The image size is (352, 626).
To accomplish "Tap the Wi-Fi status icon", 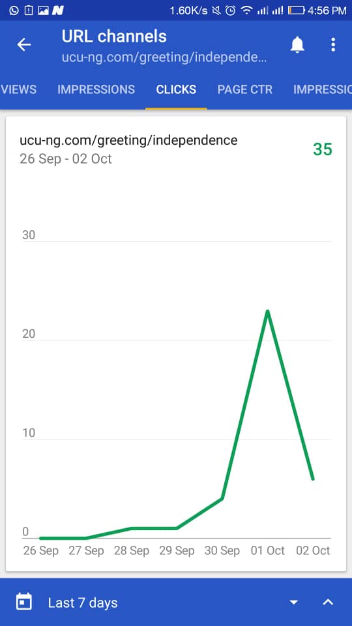I will pyautogui.click(x=247, y=10).
